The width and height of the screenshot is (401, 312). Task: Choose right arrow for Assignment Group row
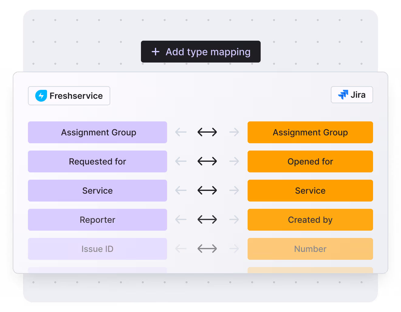[x=234, y=132]
